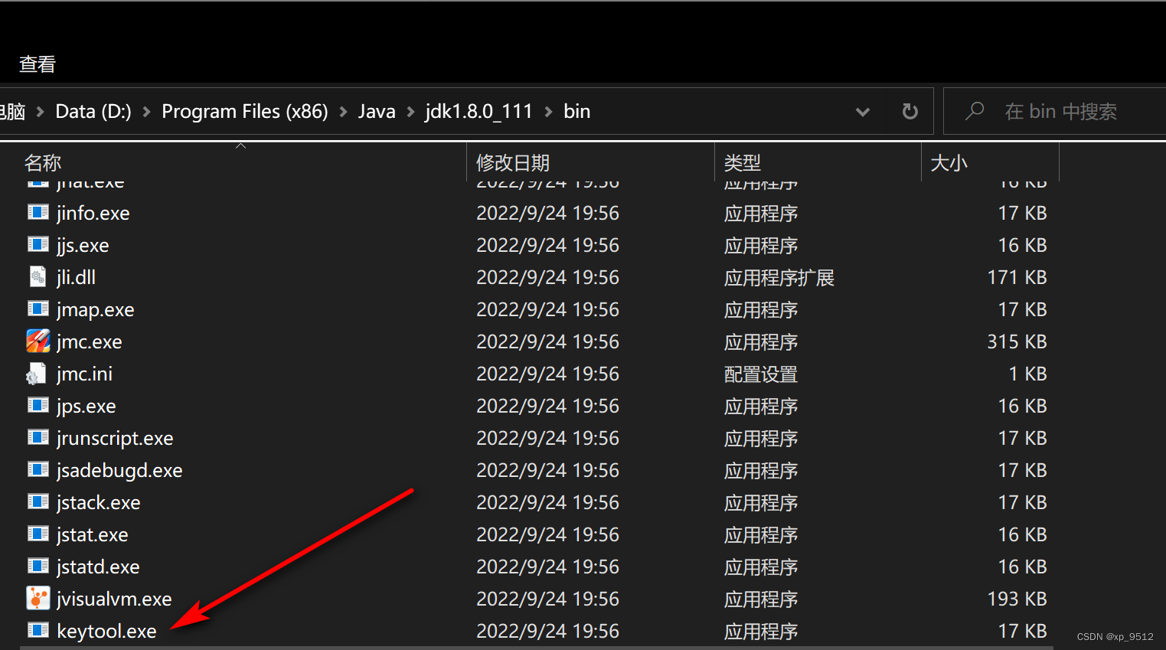Click the bin breadcrumb segment
The height and width of the screenshot is (650, 1166).
coord(577,112)
